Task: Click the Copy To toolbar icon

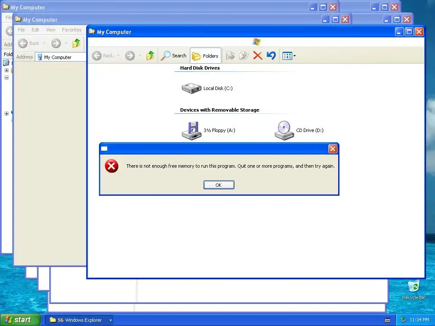Action: click(x=244, y=56)
